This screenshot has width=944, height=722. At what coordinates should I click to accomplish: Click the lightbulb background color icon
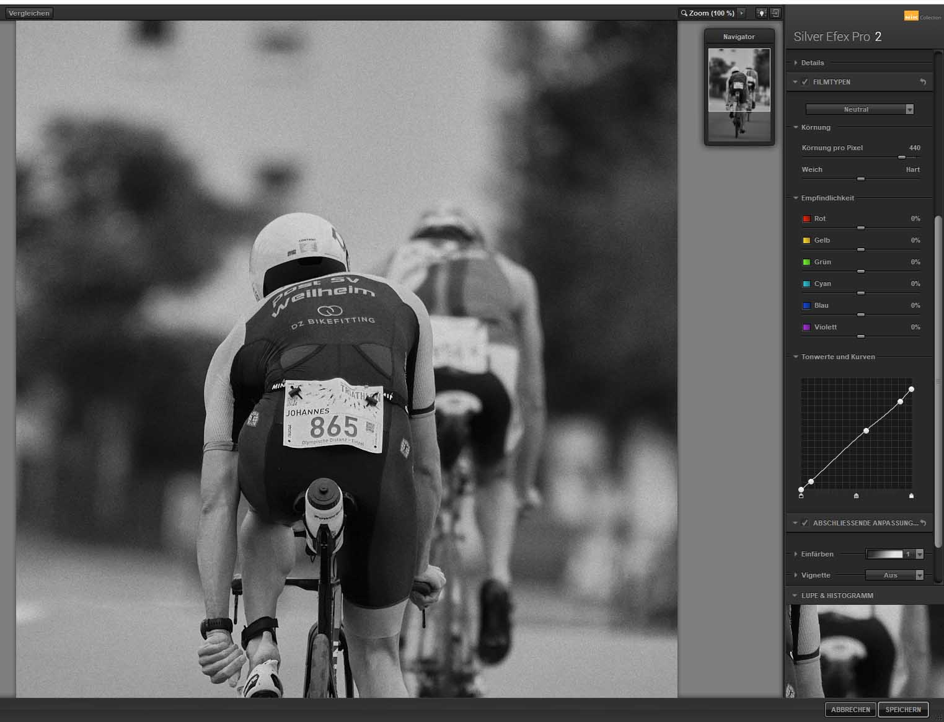[x=762, y=13]
